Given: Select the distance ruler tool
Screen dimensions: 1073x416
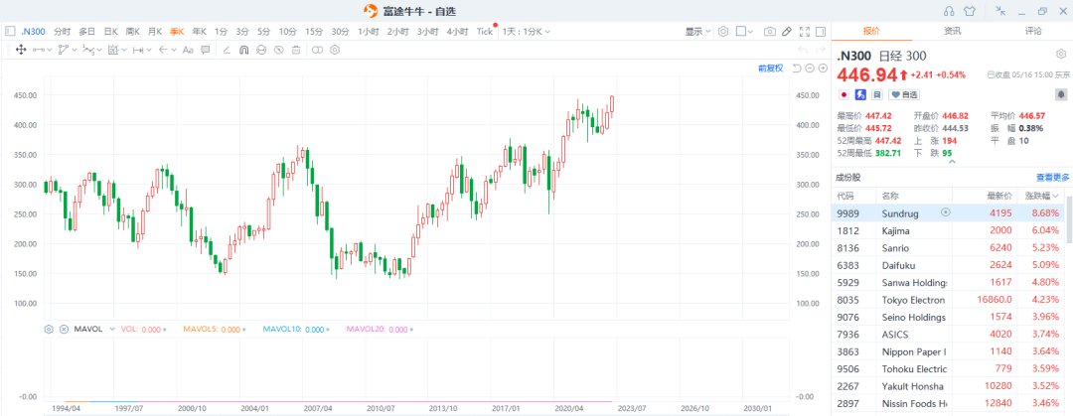Looking at the screenshot, I should 137,50.
